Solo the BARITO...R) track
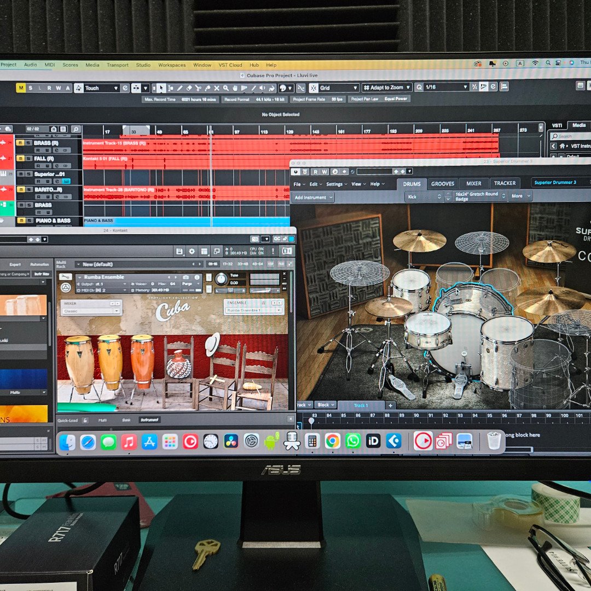Viewport: 591px width, 591px height. 29,189
